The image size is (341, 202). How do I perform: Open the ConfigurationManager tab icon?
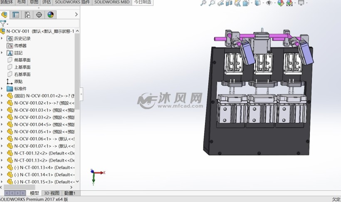tap(27, 15)
